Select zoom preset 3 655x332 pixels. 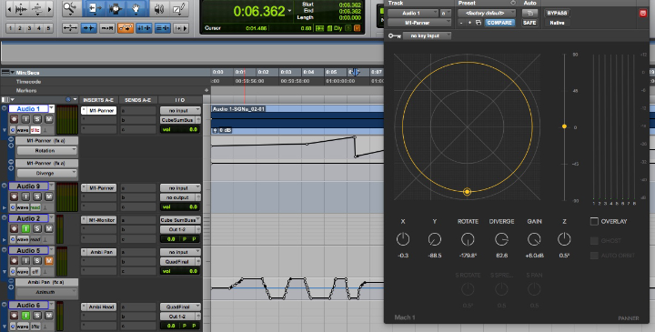29,28
